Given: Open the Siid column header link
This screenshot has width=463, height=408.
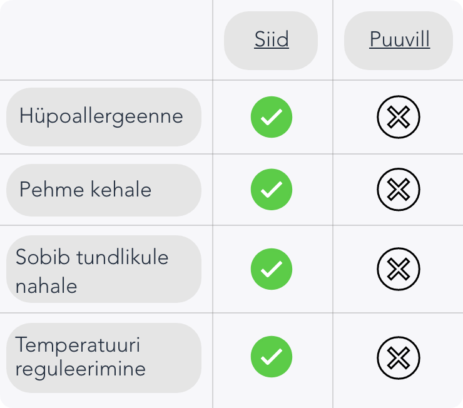Looking at the screenshot, I should pos(272,40).
